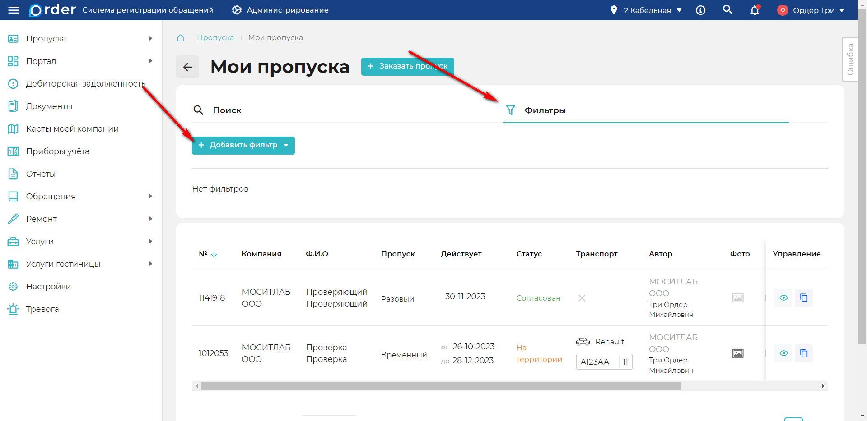
Task: Go back using the arrow button
Action: click(x=187, y=66)
